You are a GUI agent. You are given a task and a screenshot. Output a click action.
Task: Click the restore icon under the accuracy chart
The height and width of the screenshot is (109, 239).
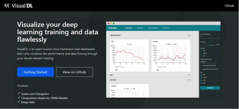point(163,67)
